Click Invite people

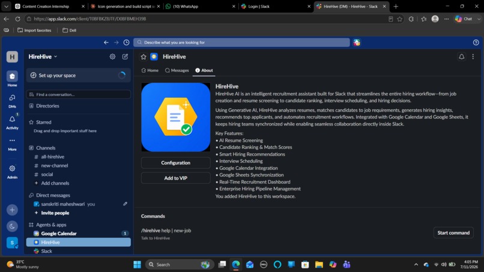coord(55,213)
